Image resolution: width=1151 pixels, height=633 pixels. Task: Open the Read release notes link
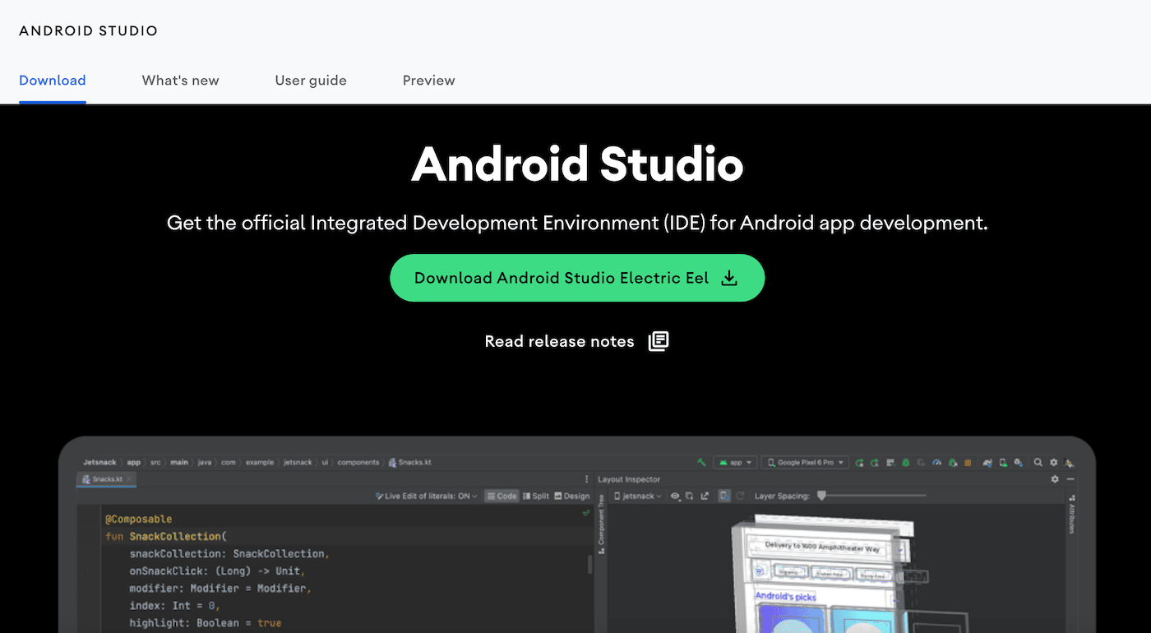pyautogui.click(x=559, y=341)
